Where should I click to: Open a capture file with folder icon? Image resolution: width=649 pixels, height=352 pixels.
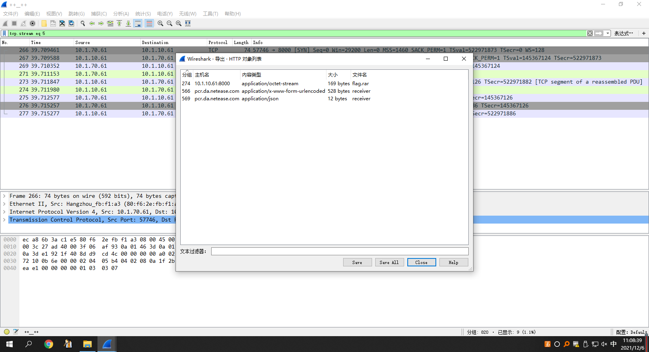(44, 23)
